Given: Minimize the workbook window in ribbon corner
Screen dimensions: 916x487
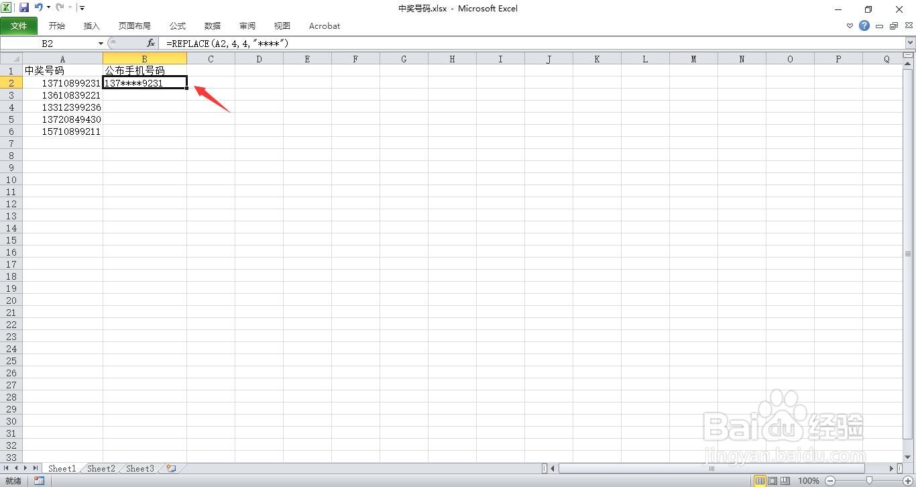Looking at the screenshot, I should click(x=879, y=26).
